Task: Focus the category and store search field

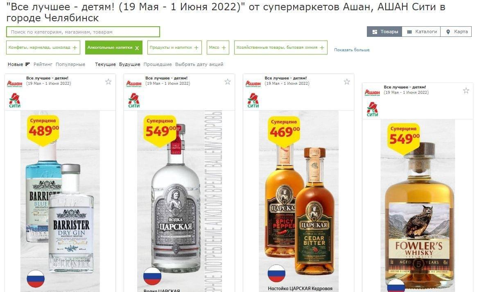Action: pyautogui.click(x=83, y=32)
